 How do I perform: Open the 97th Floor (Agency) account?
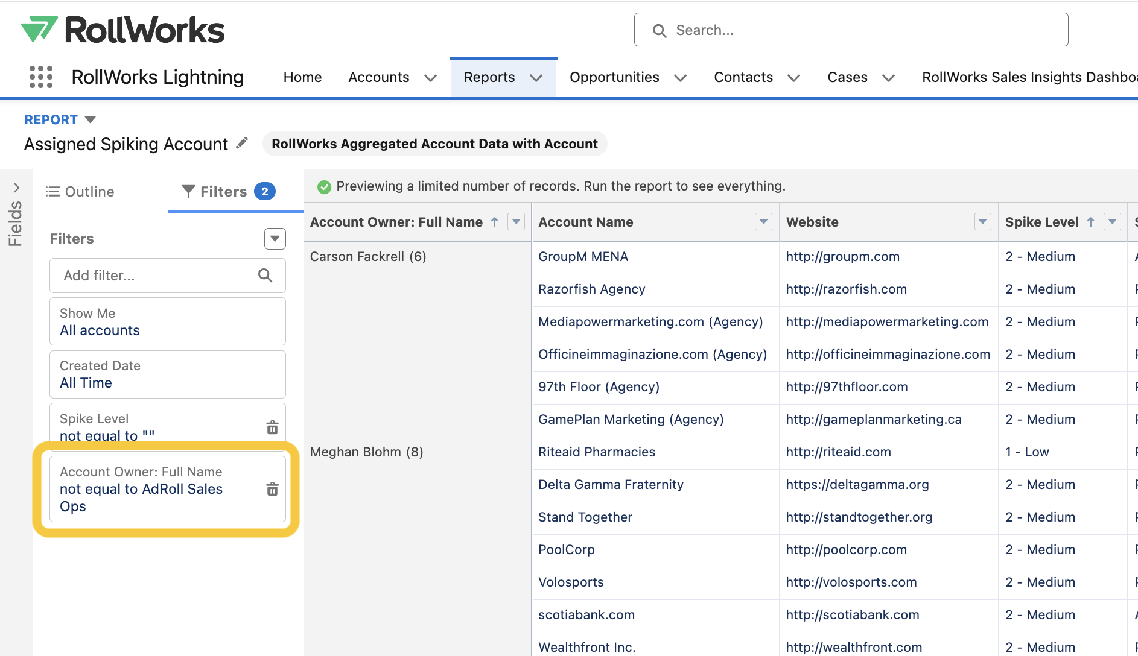[599, 387]
